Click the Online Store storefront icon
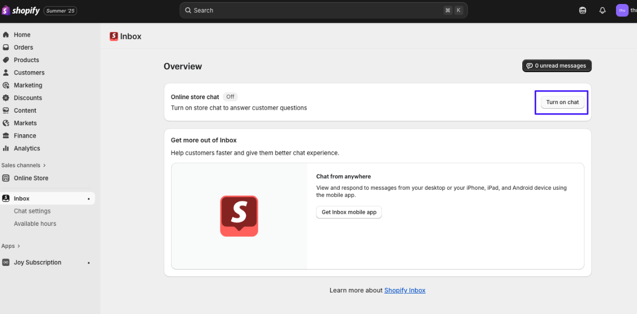This screenshot has height=314, width=637. click(x=6, y=178)
